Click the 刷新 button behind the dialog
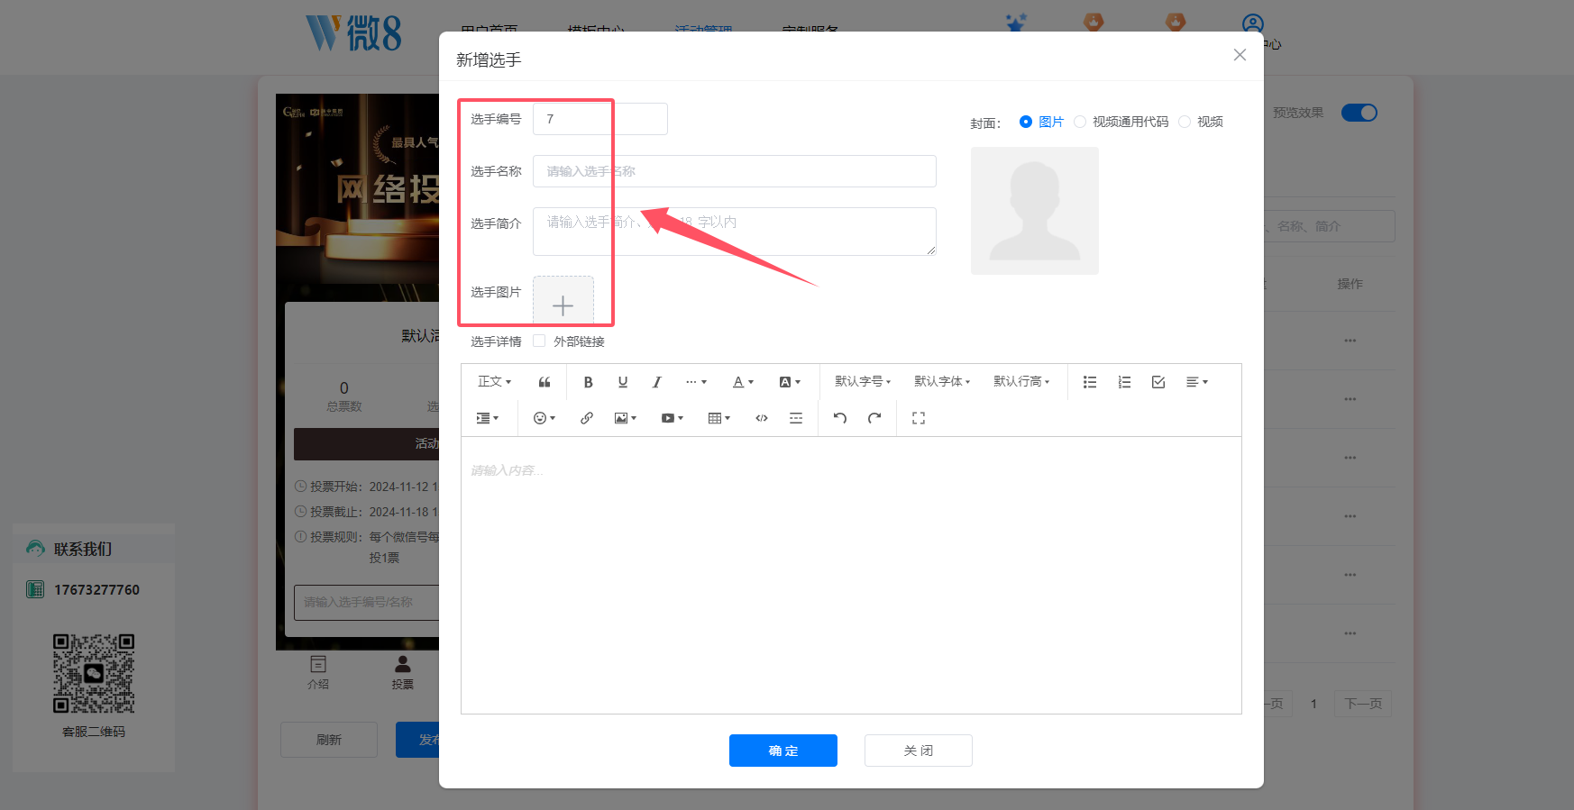The image size is (1574, 810). coord(329,740)
